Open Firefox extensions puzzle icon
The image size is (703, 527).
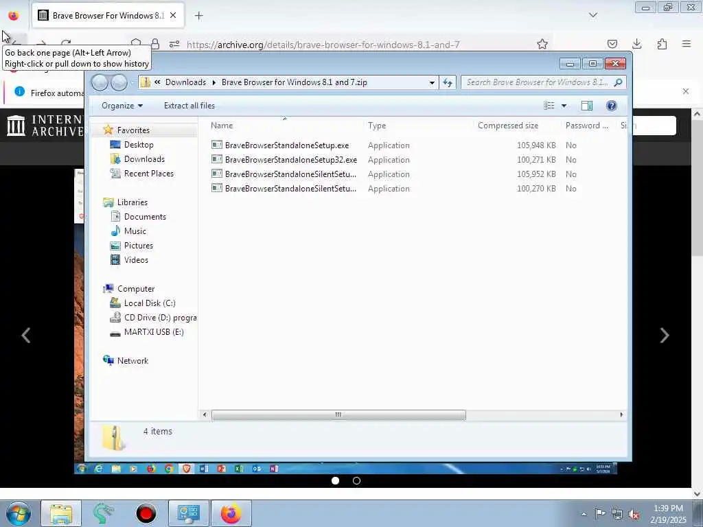click(x=662, y=44)
